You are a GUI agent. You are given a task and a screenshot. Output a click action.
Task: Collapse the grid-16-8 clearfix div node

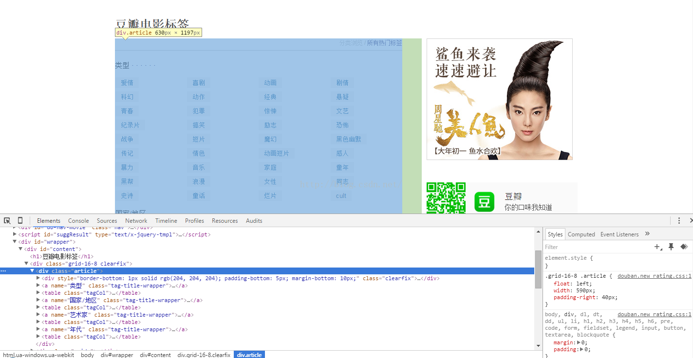pos(26,264)
